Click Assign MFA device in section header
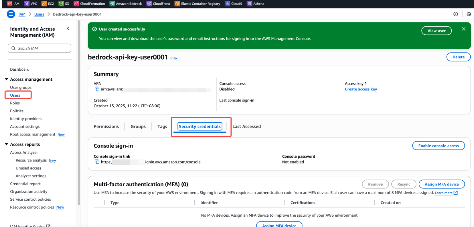Viewport: 474px width, 227px height. point(442,184)
